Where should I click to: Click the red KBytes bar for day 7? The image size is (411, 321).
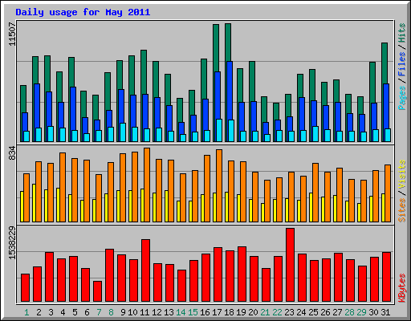[97, 291]
